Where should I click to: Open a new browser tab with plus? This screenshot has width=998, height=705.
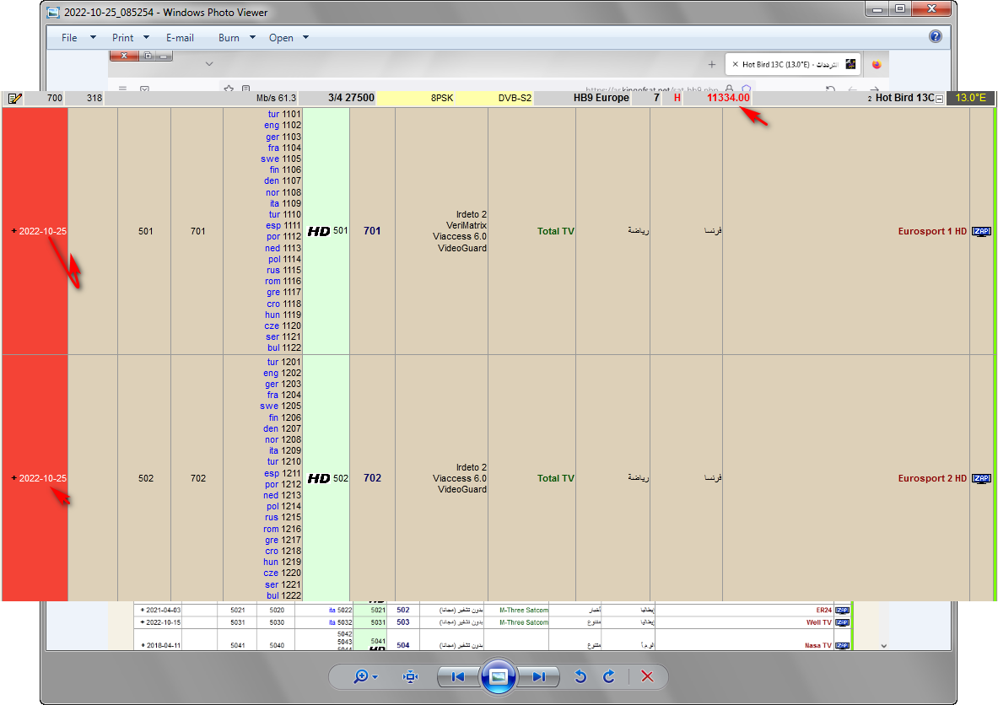[711, 64]
